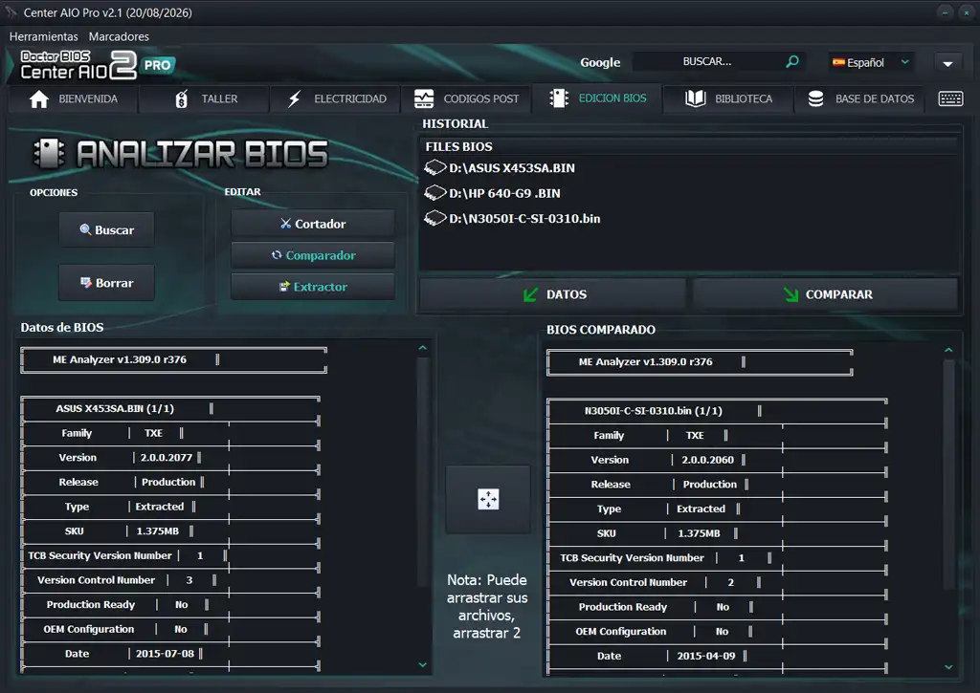Image resolution: width=980 pixels, height=693 pixels.
Task: Click chip icon next to N3050I-C-SI-0310.bin
Action: point(435,219)
